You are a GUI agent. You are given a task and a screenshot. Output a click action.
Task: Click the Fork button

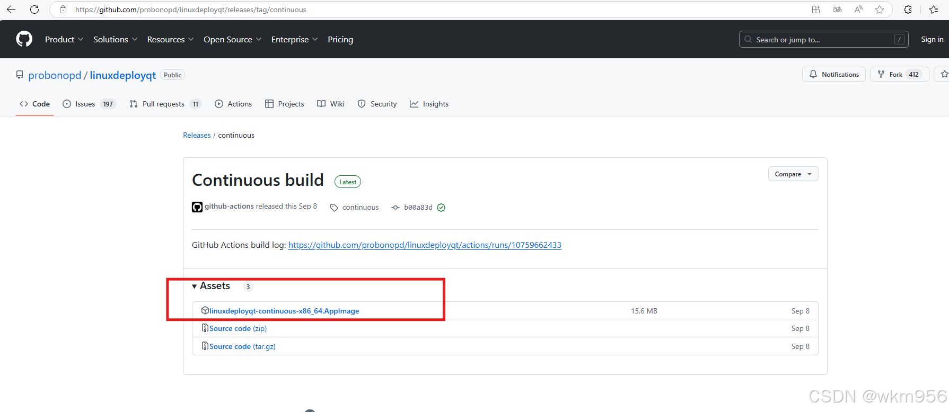point(900,74)
